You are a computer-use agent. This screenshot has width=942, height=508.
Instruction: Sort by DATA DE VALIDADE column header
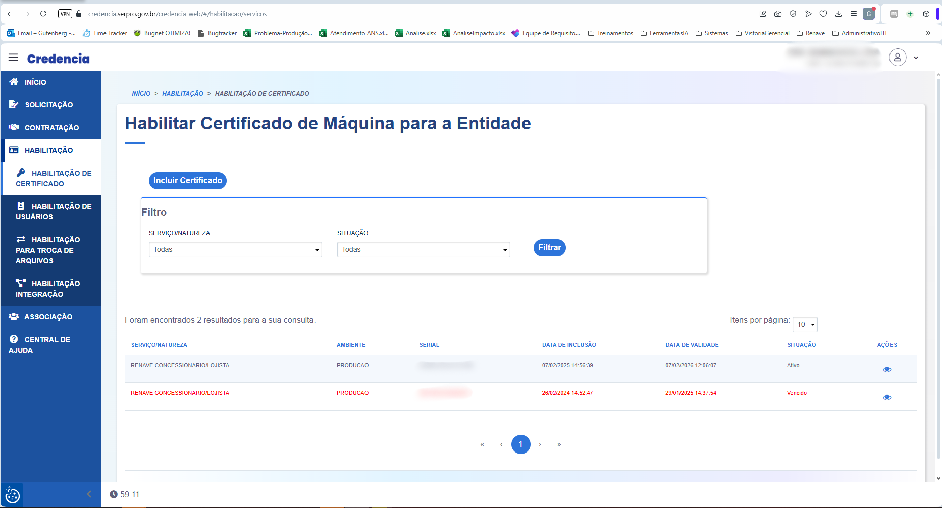tap(692, 345)
